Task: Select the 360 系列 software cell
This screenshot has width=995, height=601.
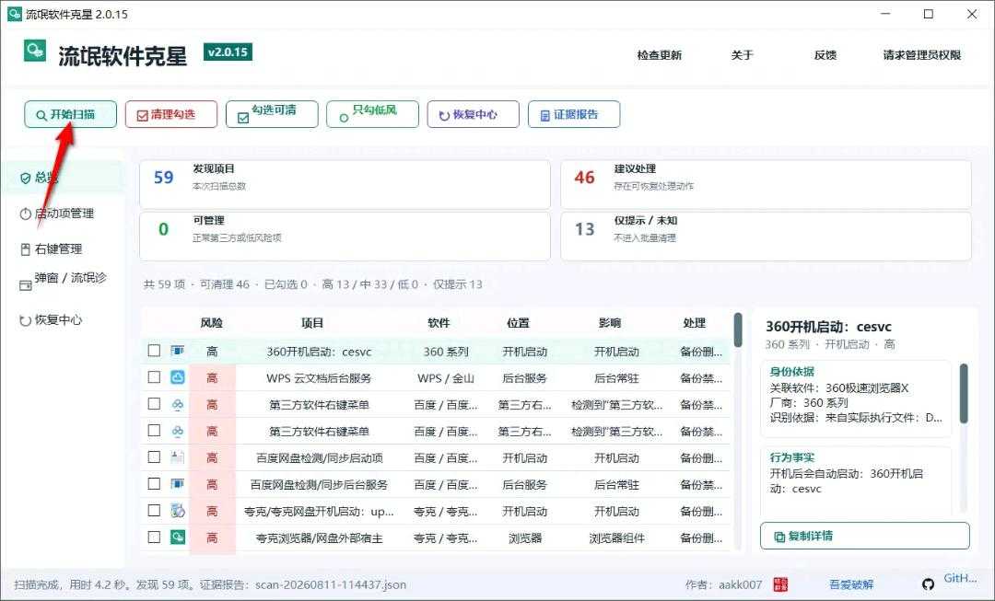Action: pos(446,352)
